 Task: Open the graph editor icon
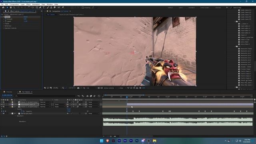point(99,96)
